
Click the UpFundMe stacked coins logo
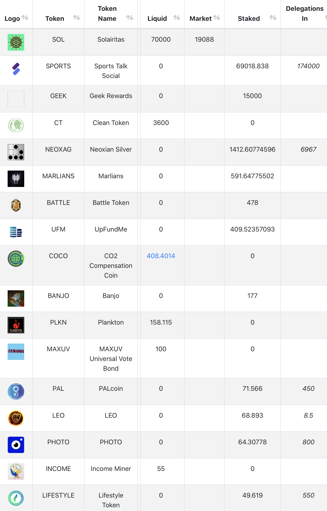pyautogui.click(x=16, y=232)
